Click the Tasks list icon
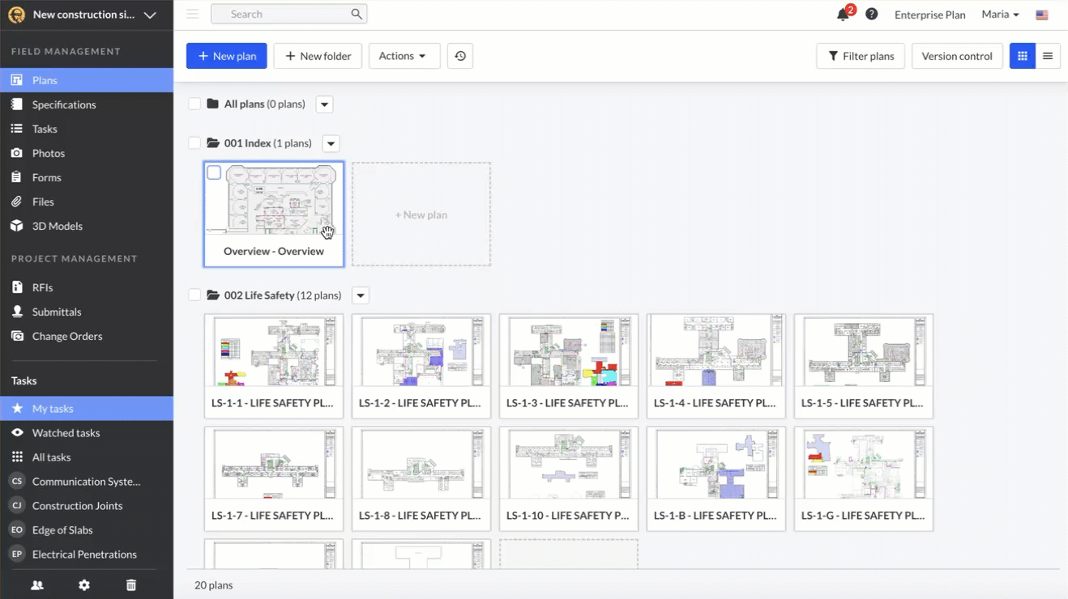This screenshot has width=1068, height=599. click(x=16, y=129)
